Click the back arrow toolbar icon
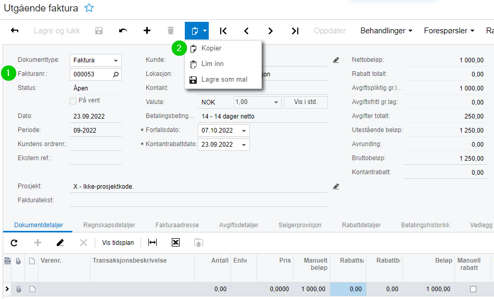Viewport: 494px width, 299px height. click(15, 31)
